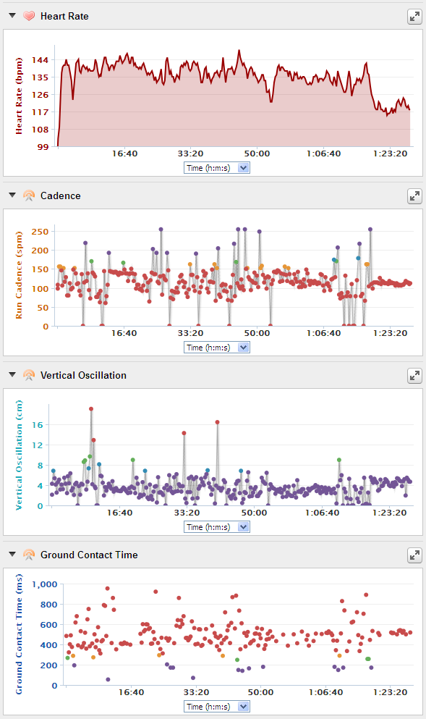The width and height of the screenshot is (426, 719).
Task: Open the Time (h:m:s) dropdown under Cadence chart
Action: pyautogui.click(x=217, y=348)
